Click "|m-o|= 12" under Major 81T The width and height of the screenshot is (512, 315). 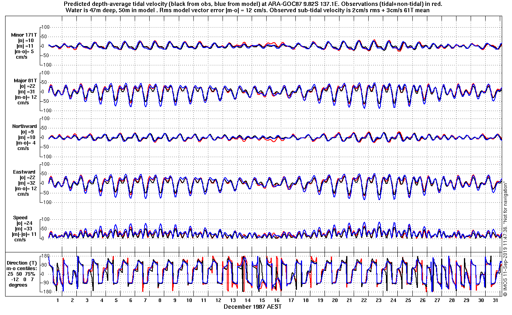click(x=26, y=97)
